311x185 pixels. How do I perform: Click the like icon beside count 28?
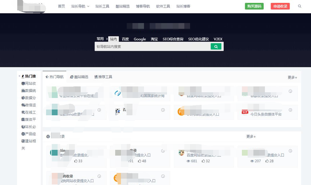(x=267, y=161)
